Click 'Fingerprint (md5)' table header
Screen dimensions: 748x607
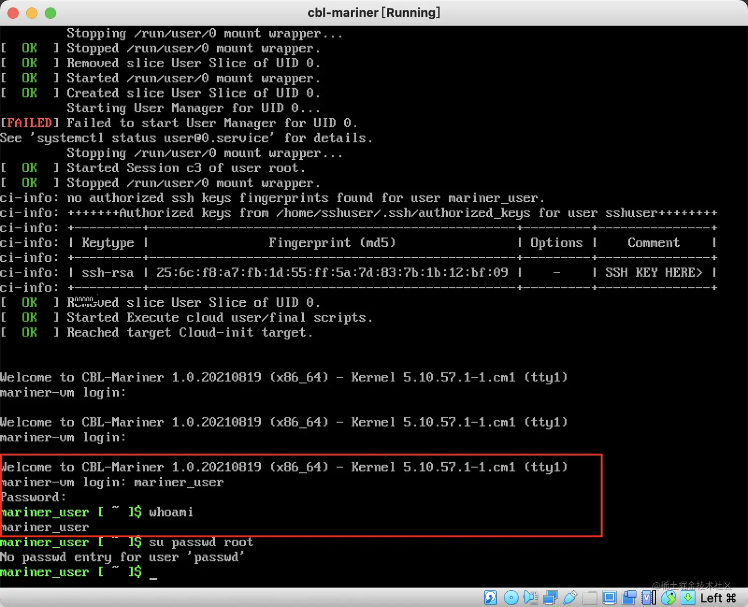point(332,242)
